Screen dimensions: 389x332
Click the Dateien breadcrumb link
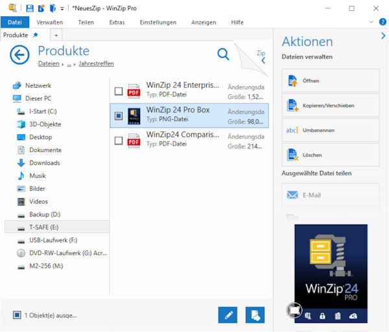[49, 63]
